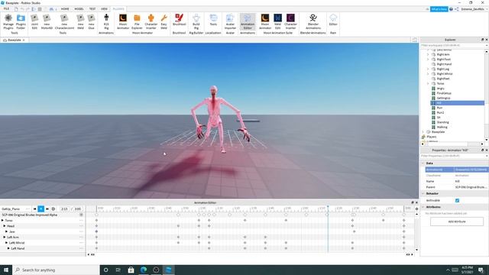
Task: Open the timeline settings gear
Action: pos(416,209)
